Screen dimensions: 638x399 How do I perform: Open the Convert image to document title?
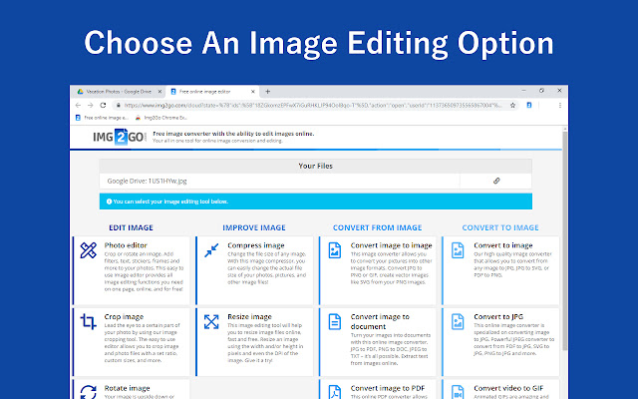click(380, 321)
